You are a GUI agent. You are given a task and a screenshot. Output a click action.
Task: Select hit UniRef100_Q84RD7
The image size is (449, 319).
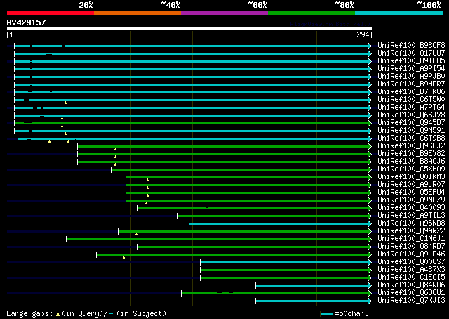(x=411, y=247)
